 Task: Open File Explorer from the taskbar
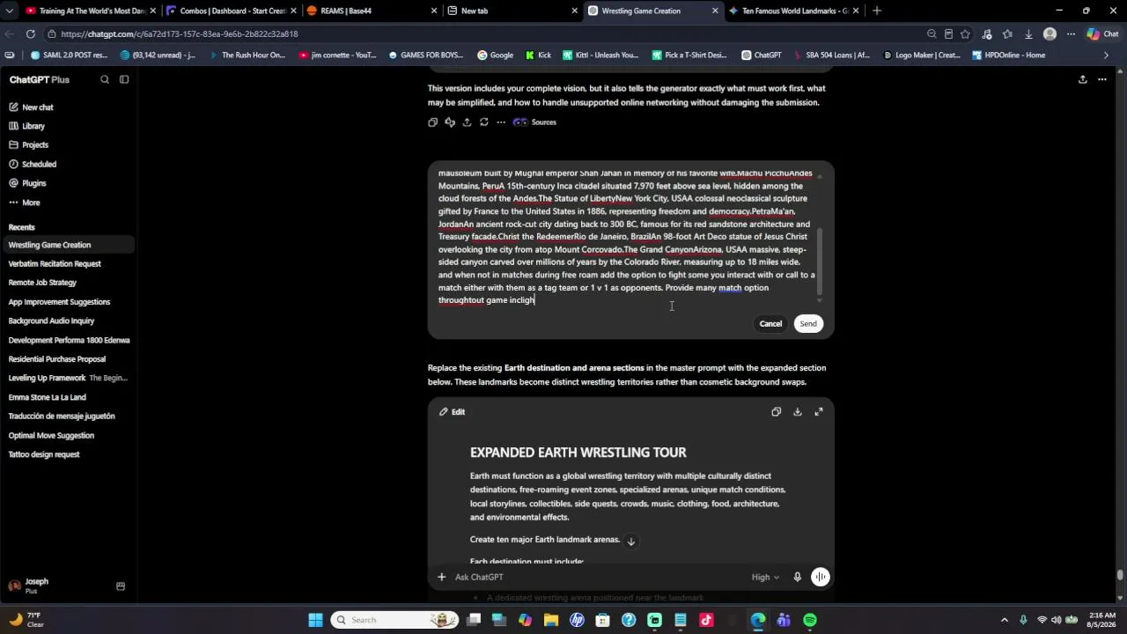point(550,620)
